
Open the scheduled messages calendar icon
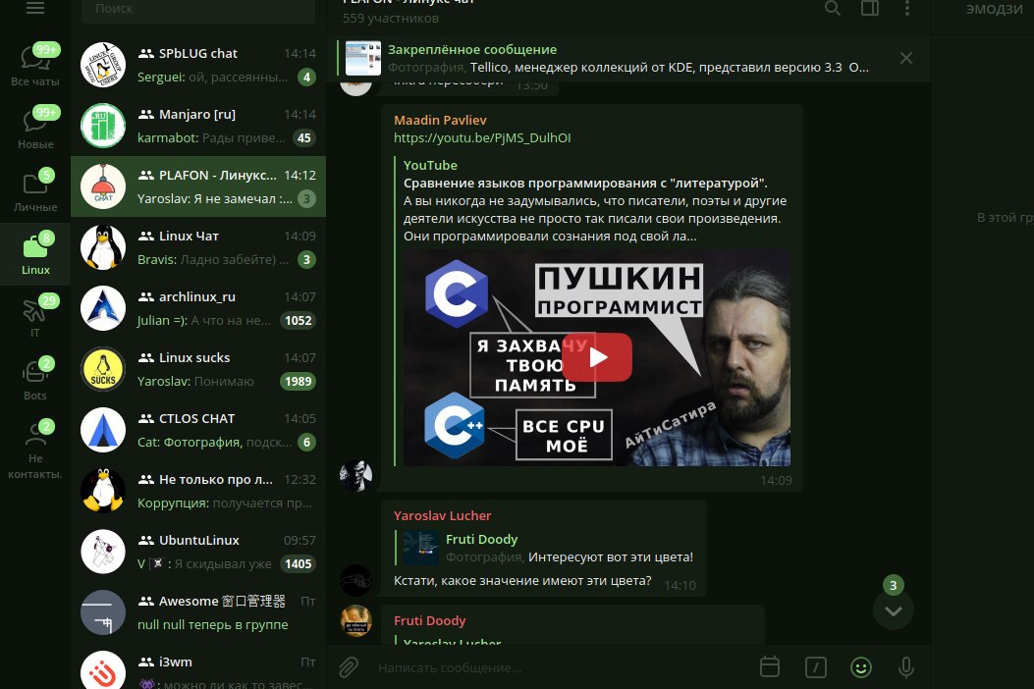770,667
